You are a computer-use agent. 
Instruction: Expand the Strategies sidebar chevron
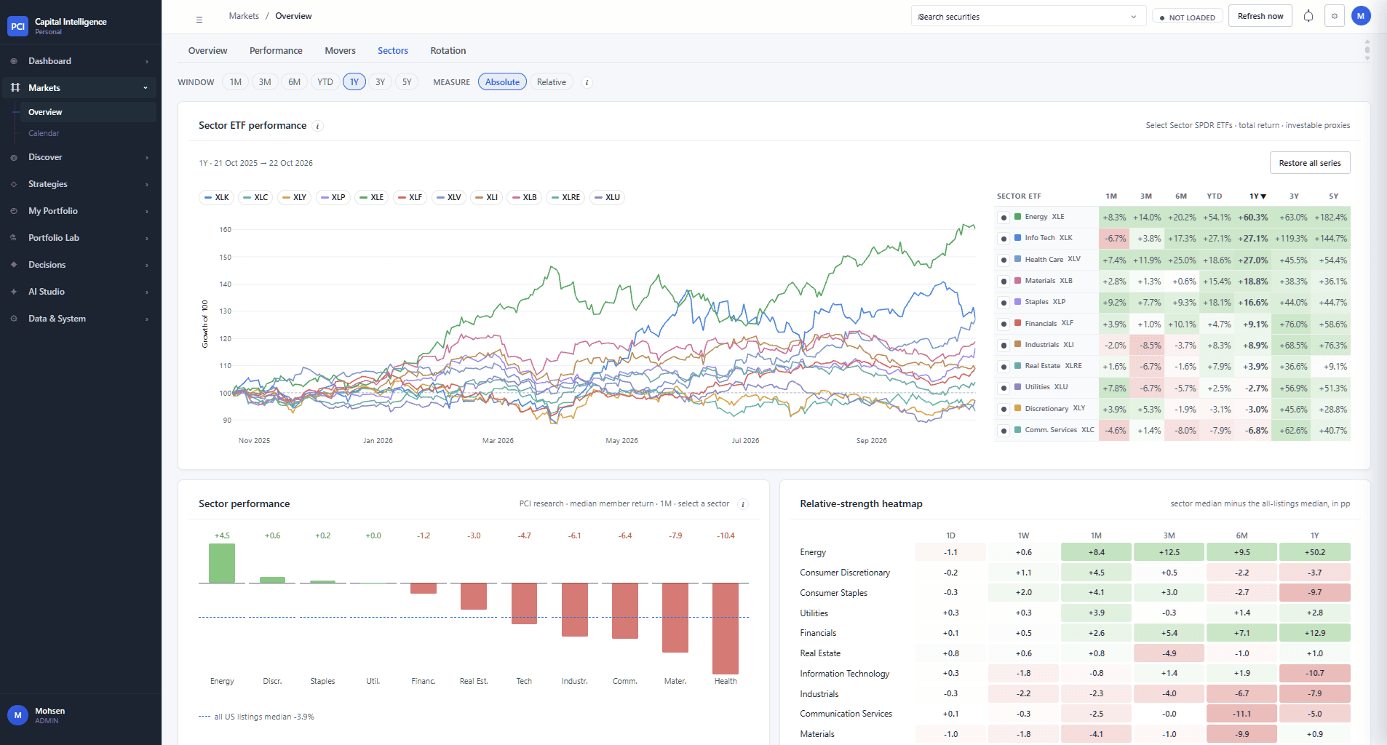coord(146,185)
